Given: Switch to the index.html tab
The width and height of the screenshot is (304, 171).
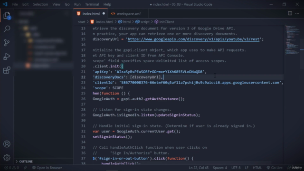Looking at the screenshot, I should point(91,14).
